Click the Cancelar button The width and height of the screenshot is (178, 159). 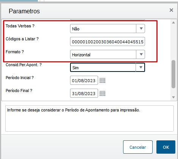pos(138,147)
